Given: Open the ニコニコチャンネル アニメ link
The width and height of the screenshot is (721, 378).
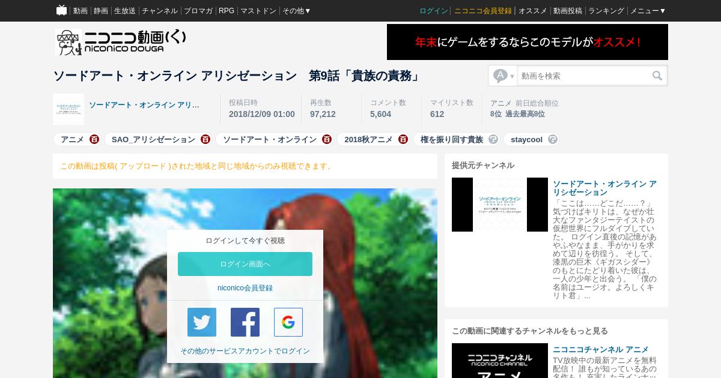Looking at the screenshot, I should pyautogui.click(x=601, y=349).
